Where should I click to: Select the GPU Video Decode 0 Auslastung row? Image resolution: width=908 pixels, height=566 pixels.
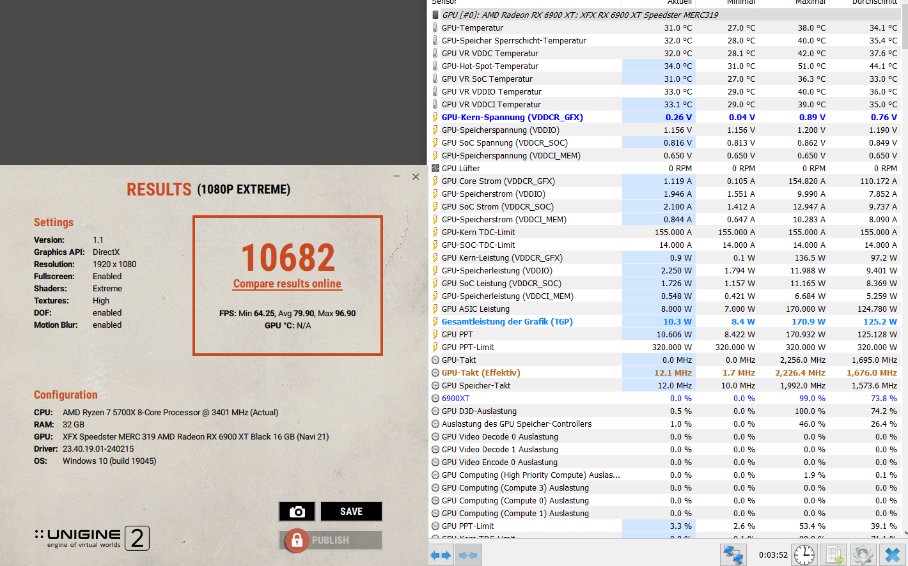[665, 436]
